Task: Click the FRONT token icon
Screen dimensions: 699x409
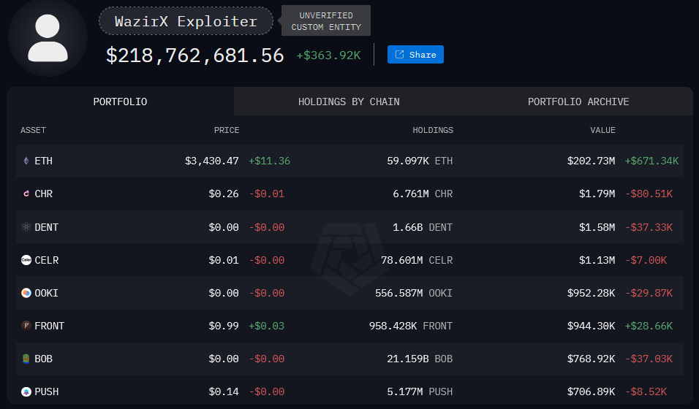Action: click(x=26, y=326)
